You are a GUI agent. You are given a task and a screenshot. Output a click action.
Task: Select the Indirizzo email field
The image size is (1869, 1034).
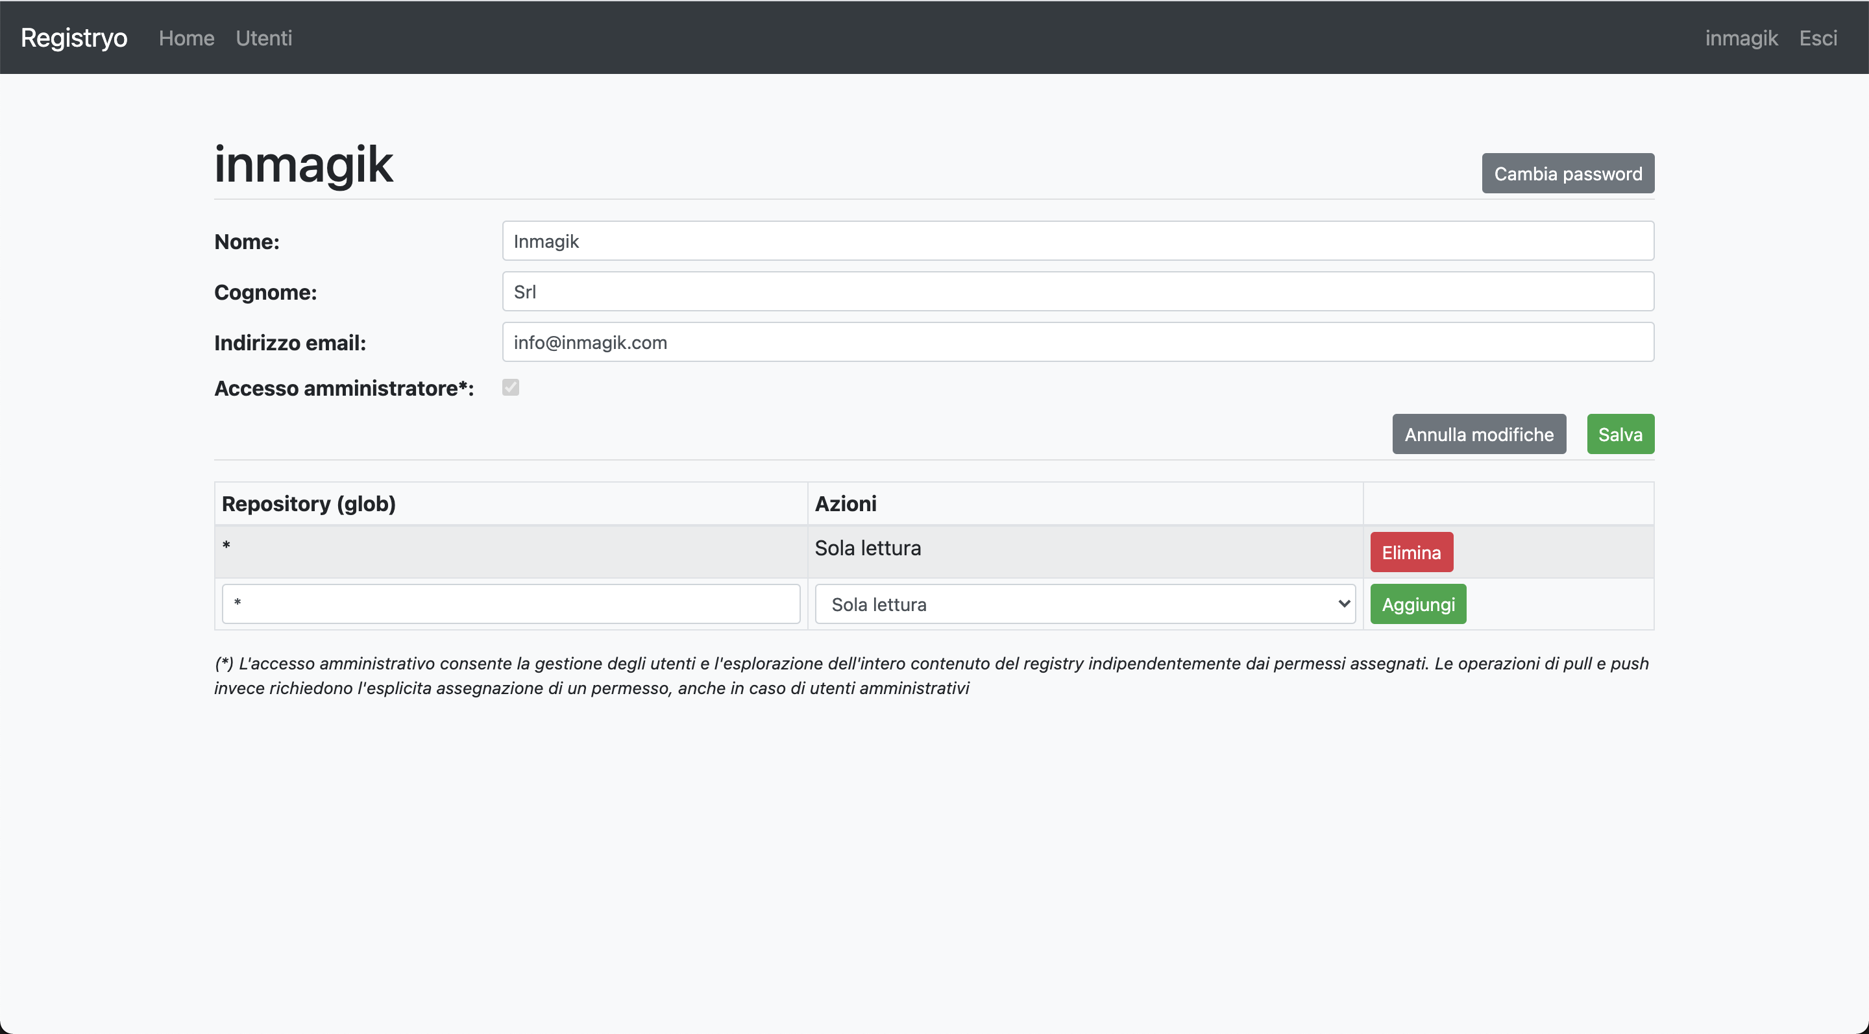1079,341
